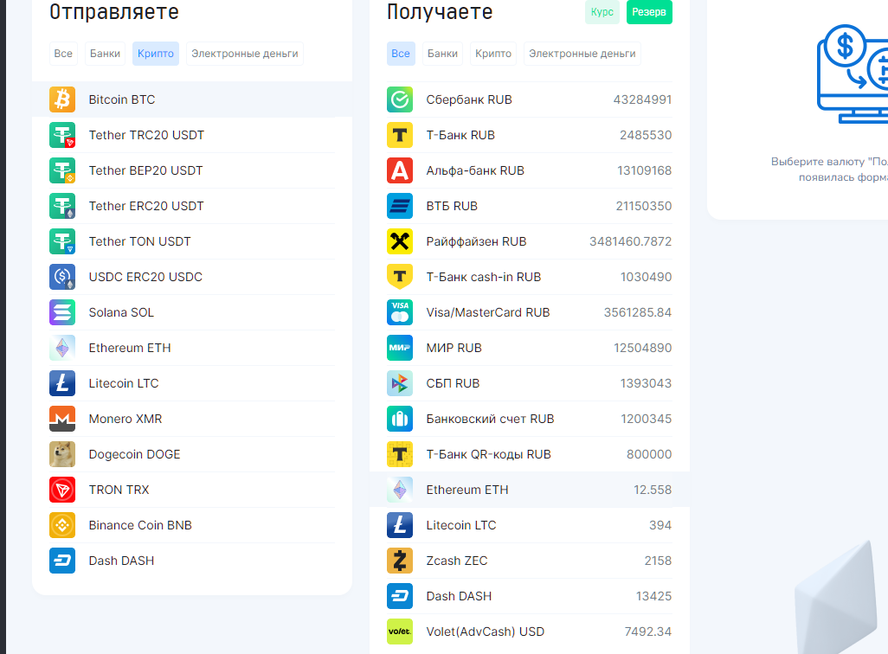Screen dimensions: 888x654
Task: Select Электронные деньги filter under Получаете
Action: (582, 54)
